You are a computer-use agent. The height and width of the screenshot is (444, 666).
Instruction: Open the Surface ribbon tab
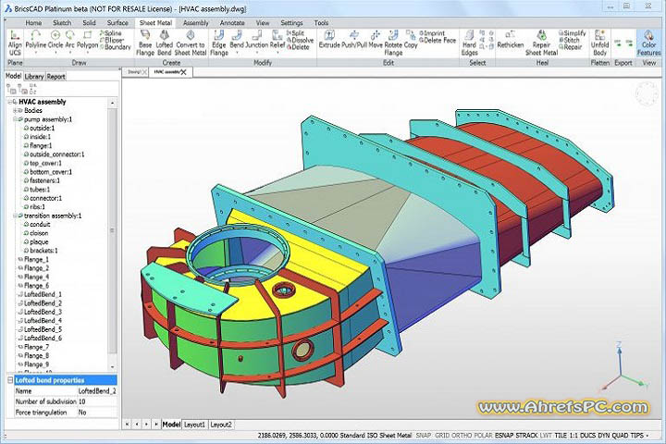click(117, 22)
